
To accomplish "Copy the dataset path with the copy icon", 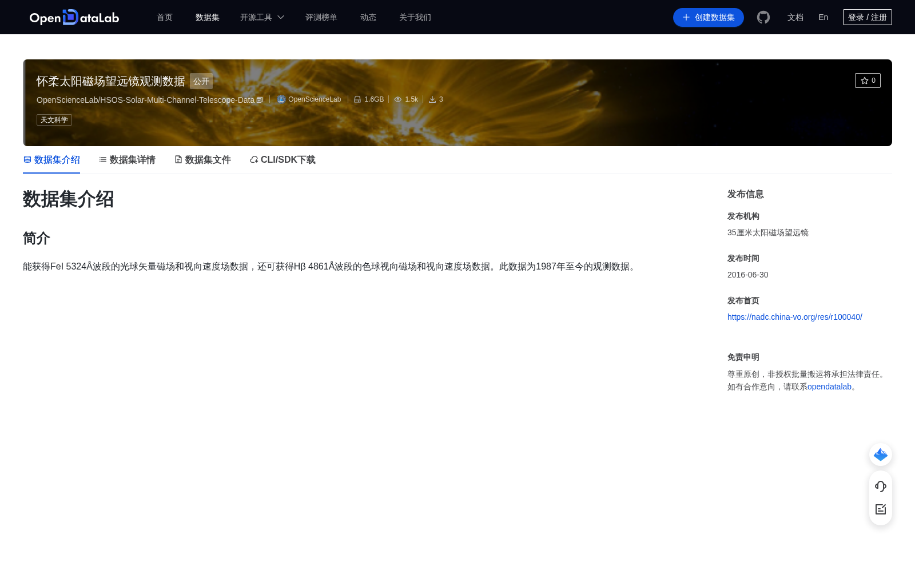I will pyautogui.click(x=260, y=100).
